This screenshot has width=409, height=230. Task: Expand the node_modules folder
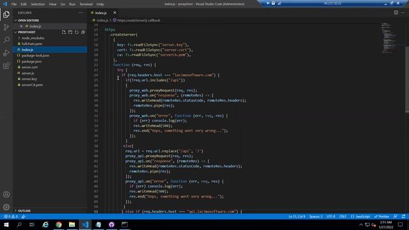[x=33, y=38]
